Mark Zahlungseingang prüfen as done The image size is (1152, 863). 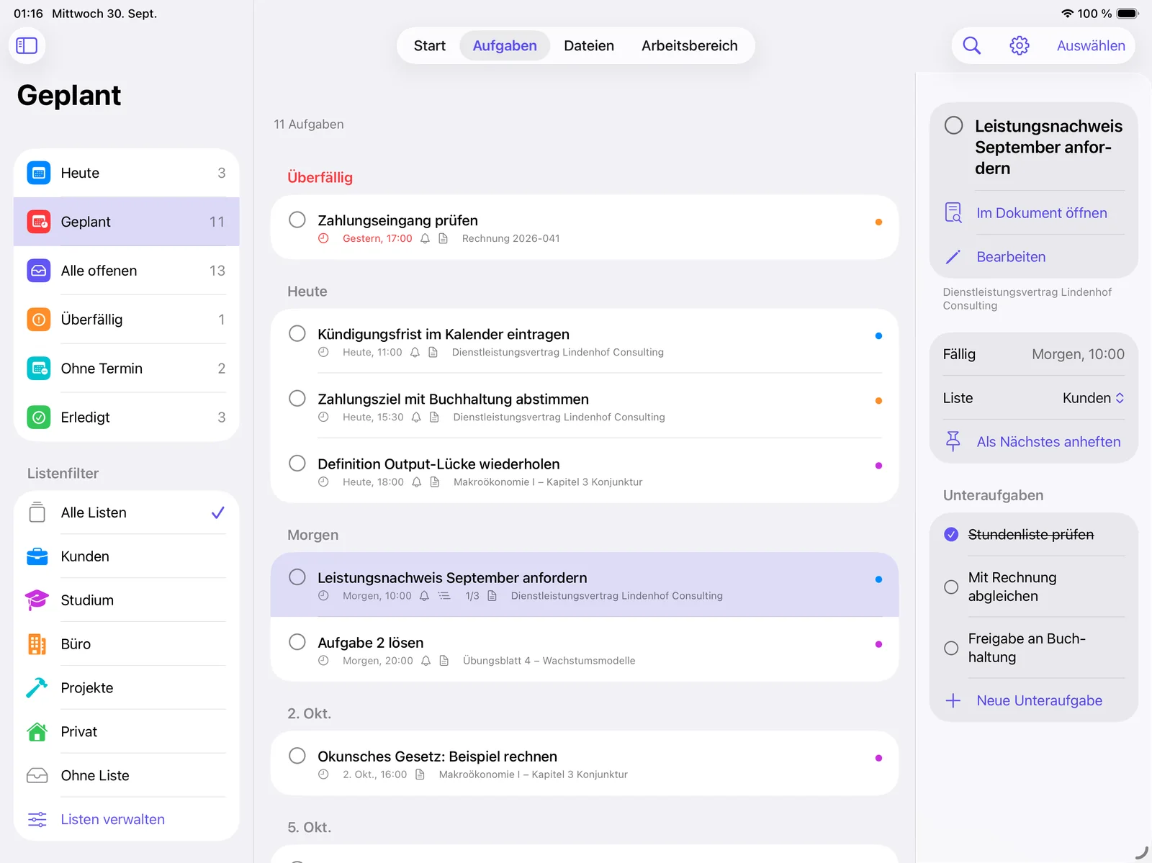click(x=297, y=220)
